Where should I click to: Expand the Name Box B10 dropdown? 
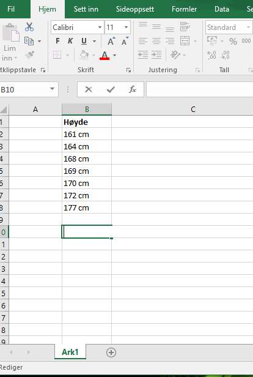(x=52, y=89)
